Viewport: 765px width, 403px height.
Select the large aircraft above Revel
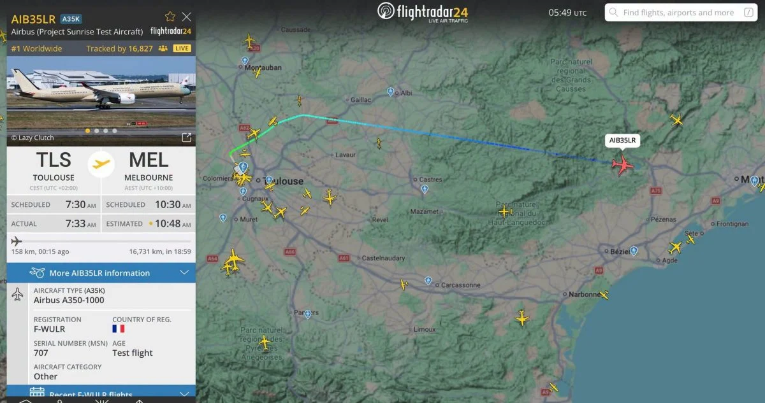[330, 198]
